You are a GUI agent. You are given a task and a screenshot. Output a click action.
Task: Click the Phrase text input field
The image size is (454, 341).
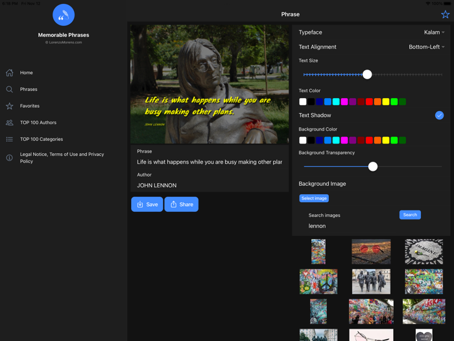209,162
